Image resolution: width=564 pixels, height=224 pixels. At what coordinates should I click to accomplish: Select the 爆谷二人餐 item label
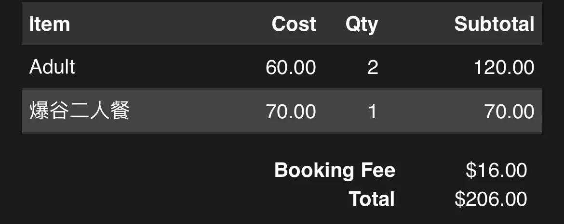[79, 111]
